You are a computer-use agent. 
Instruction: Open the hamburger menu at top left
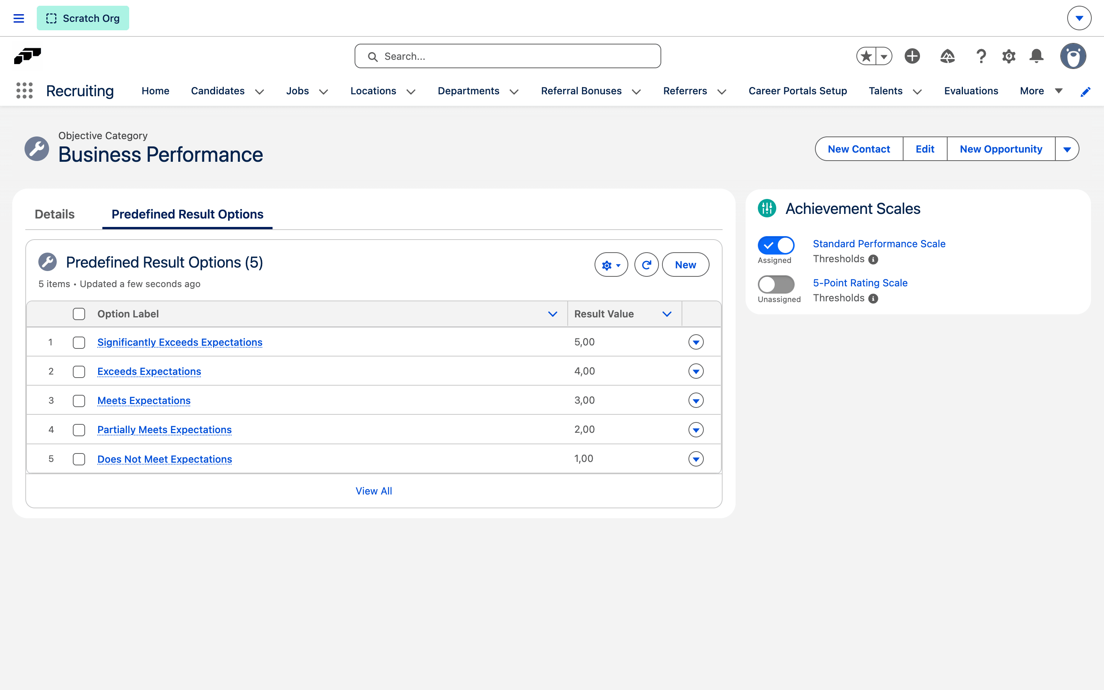pos(19,18)
